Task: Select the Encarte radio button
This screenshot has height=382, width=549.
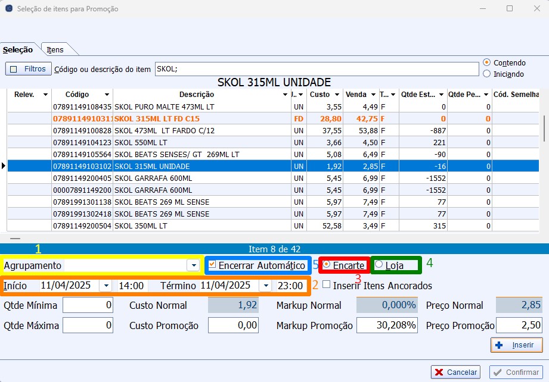Action: pyautogui.click(x=326, y=265)
